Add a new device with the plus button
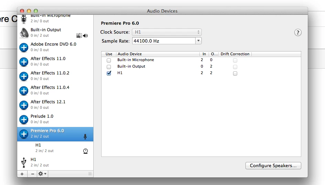Viewport: 325px width, 185px height. pyautogui.click(x=22, y=174)
